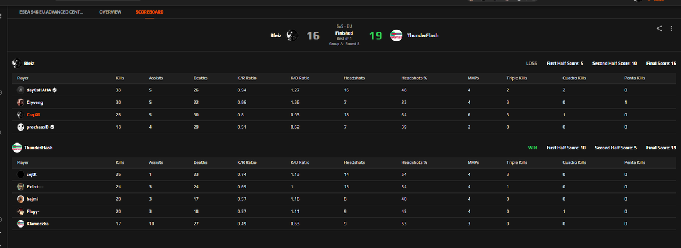This screenshot has height=248, width=681.
Task: Click Kills column header in Bleiz table
Action: point(120,78)
